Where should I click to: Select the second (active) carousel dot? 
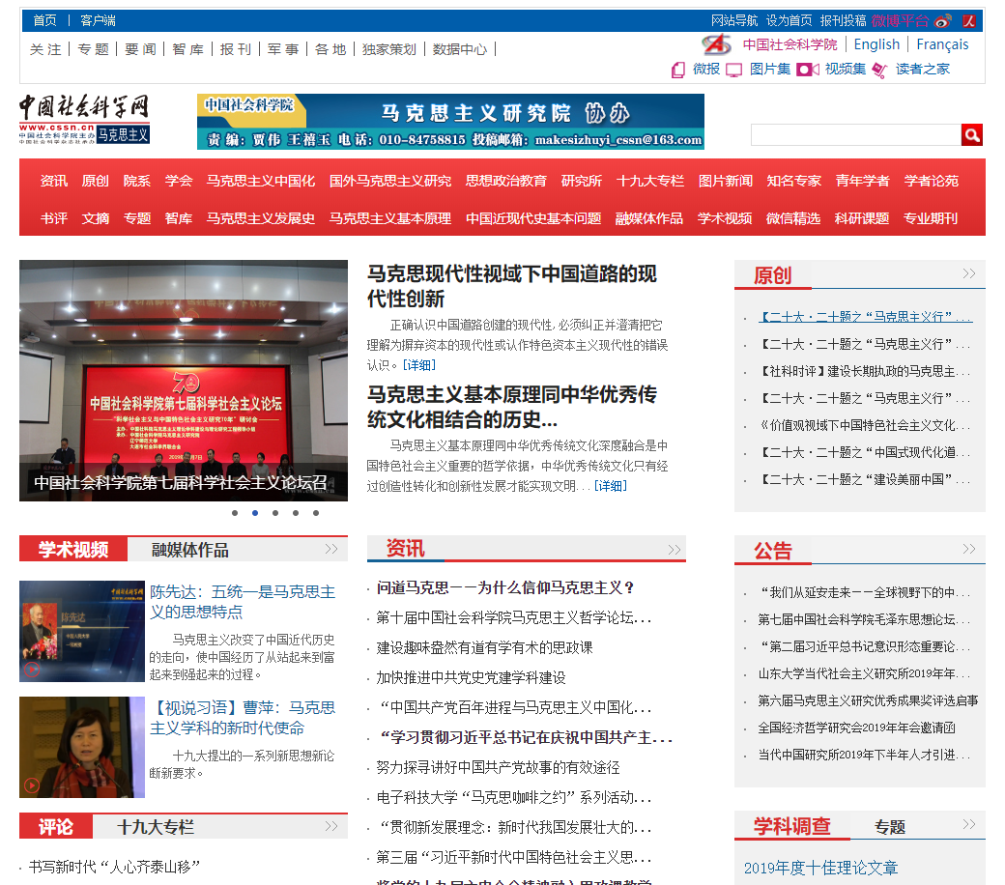tap(255, 513)
